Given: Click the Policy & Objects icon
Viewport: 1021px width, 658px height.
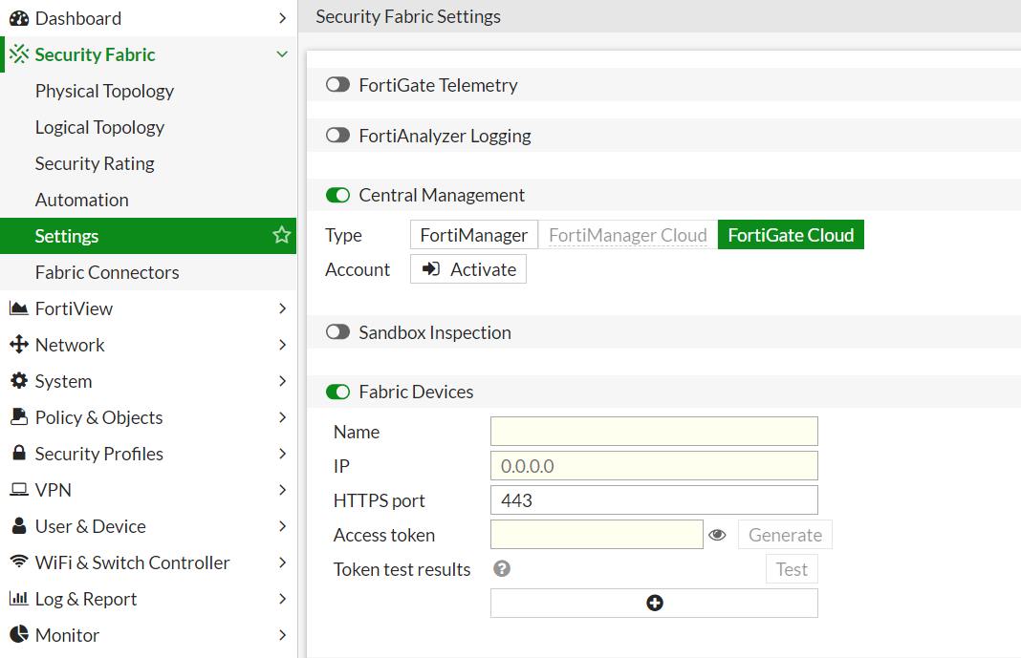Looking at the screenshot, I should point(19,416).
